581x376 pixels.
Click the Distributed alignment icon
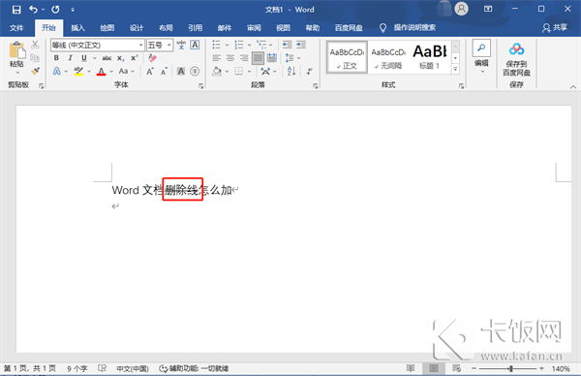point(272,58)
